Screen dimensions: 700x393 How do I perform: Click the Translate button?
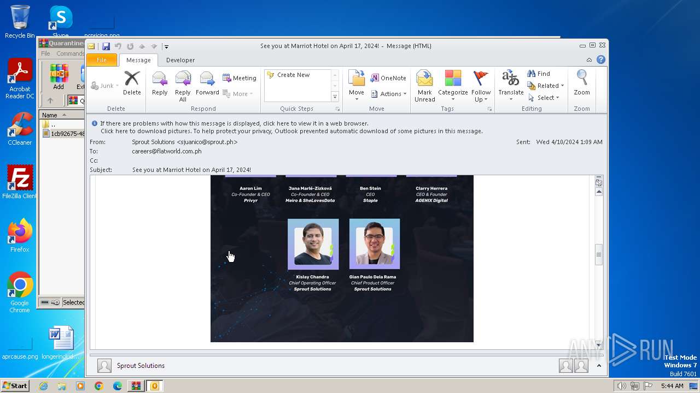tap(511, 86)
